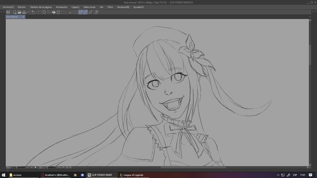Image resolution: width=317 pixels, height=178 pixels.
Task: Click the Invert Selection toolbar icon
Action: (69, 12)
